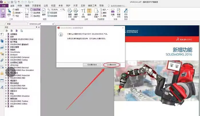Click the Snapshot (截图) tool
Image resolution: width=200 pixels, height=116 pixels.
click(x=16, y=9)
